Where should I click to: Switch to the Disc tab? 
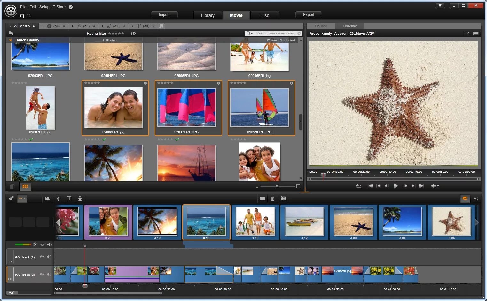pos(265,15)
